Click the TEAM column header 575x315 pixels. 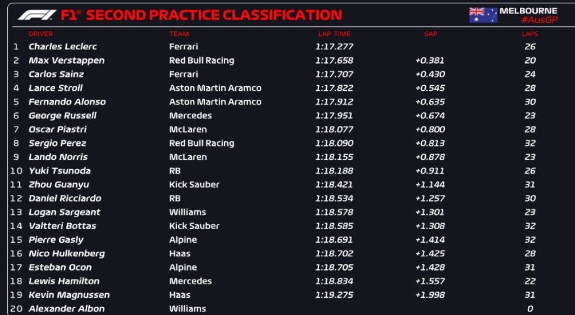point(179,34)
